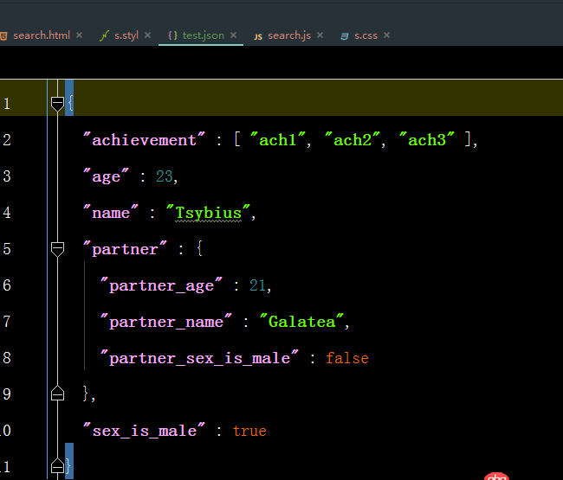Click the "partner_age" key

(161, 285)
